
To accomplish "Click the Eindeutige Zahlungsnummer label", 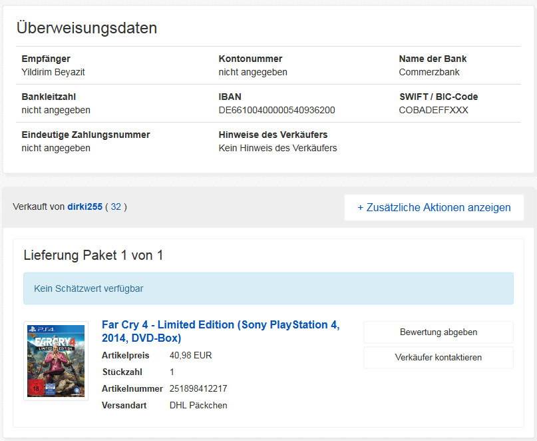I will [86, 135].
